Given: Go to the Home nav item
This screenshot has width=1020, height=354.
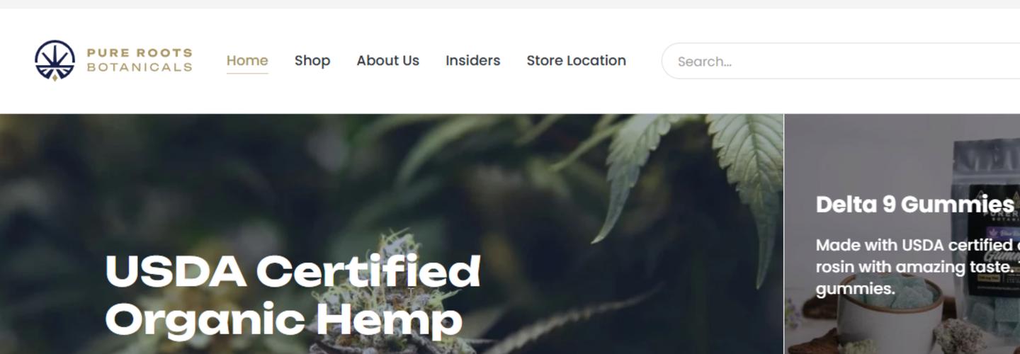Looking at the screenshot, I should click(x=247, y=60).
